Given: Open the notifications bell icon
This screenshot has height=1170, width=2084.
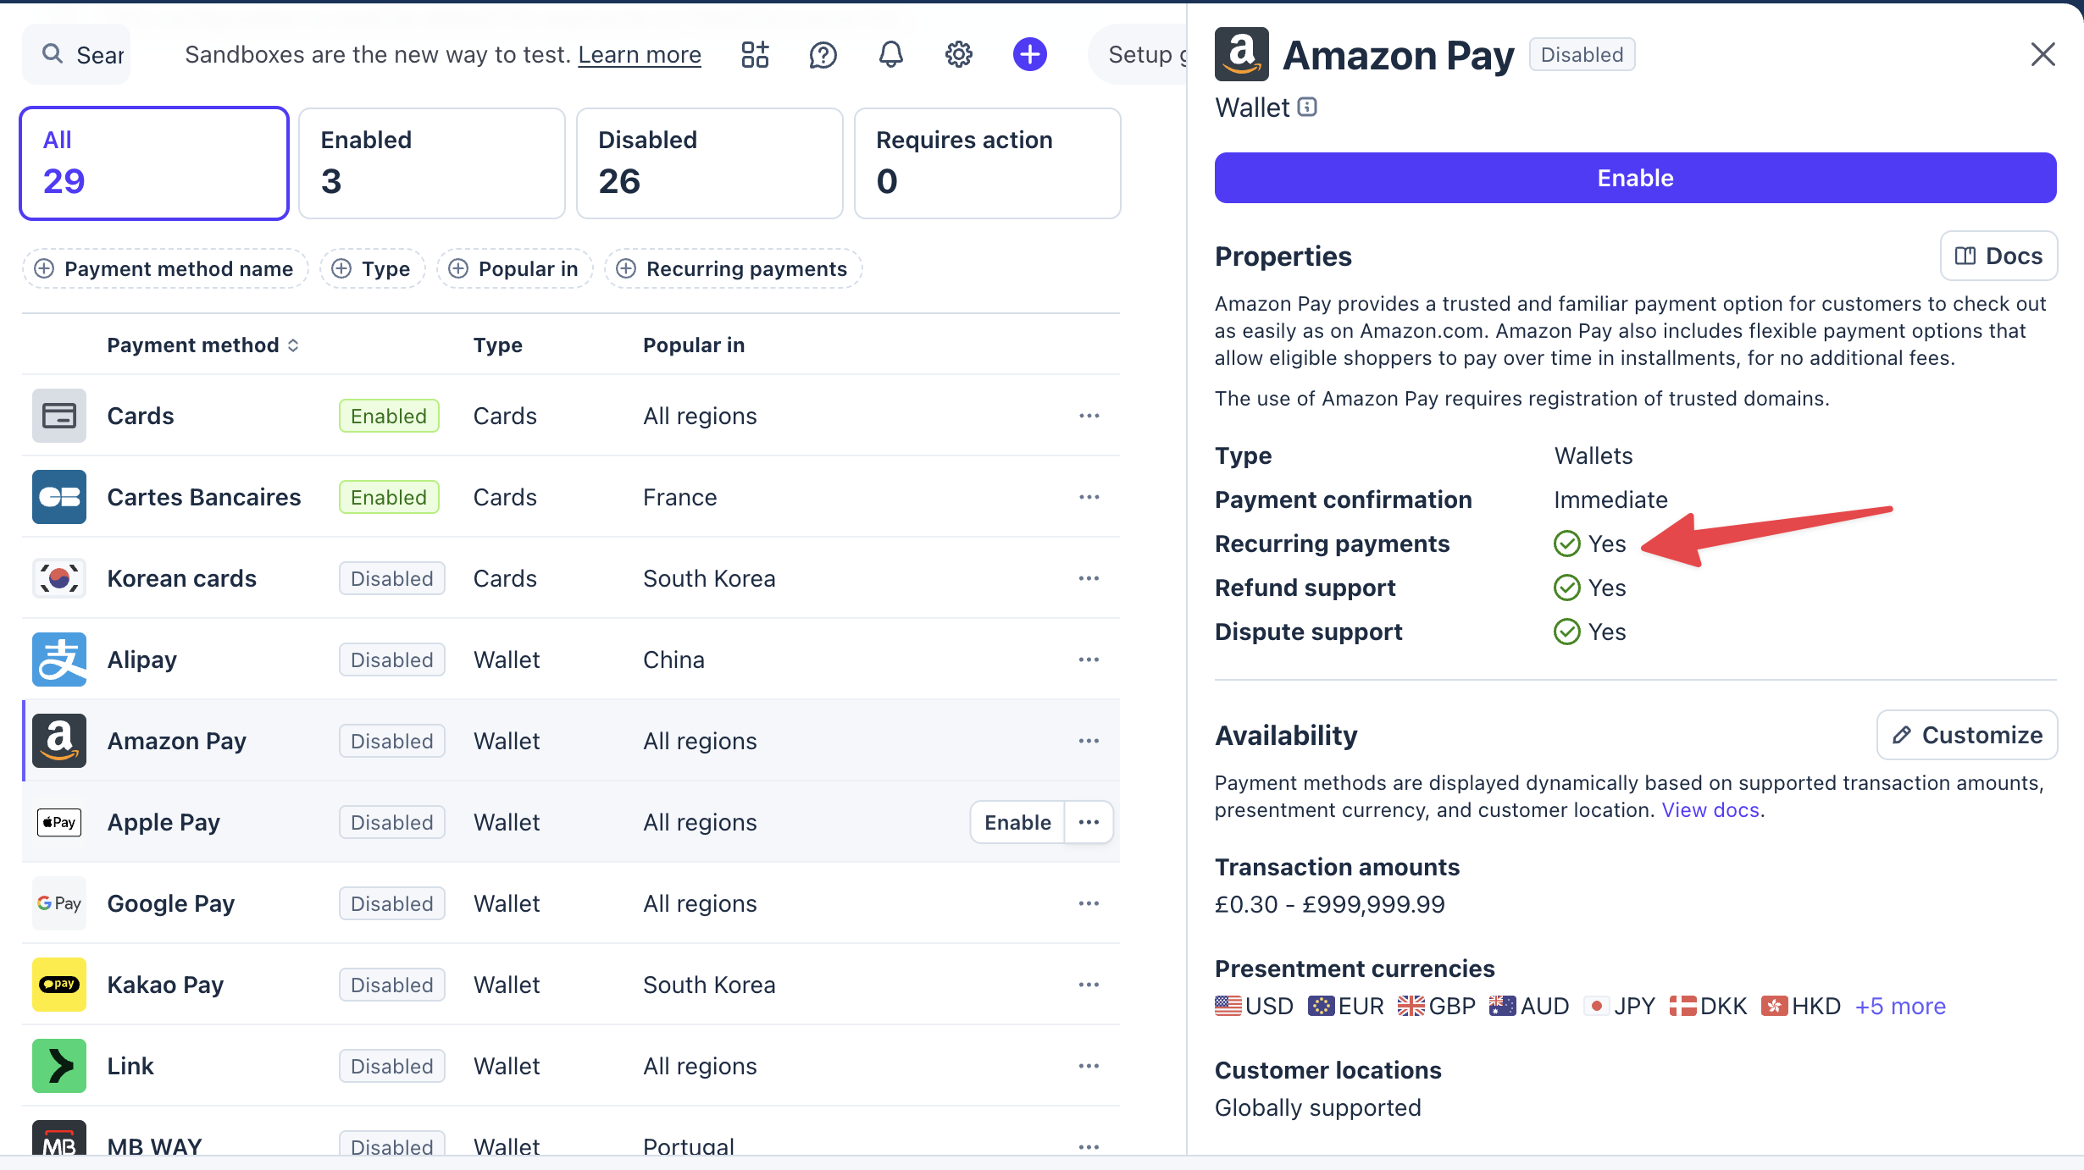Looking at the screenshot, I should (890, 54).
